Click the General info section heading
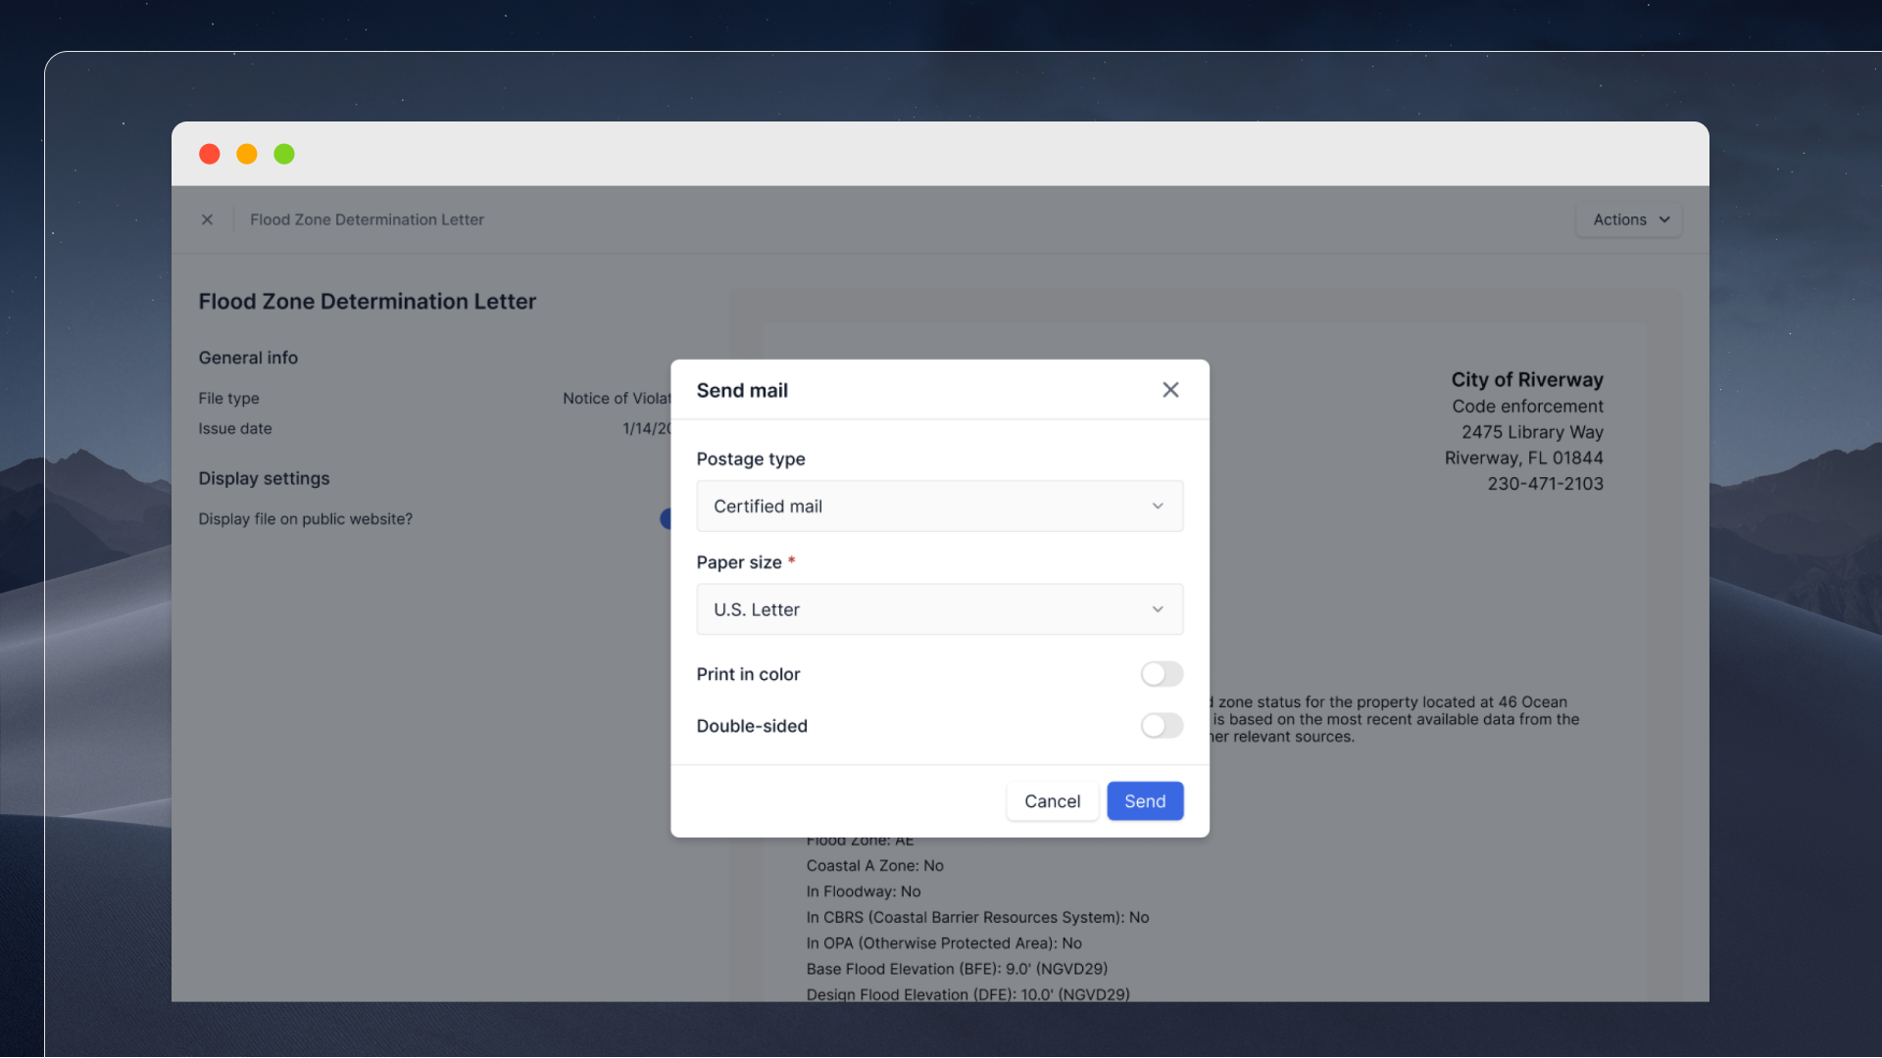 pyautogui.click(x=248, y=358)
